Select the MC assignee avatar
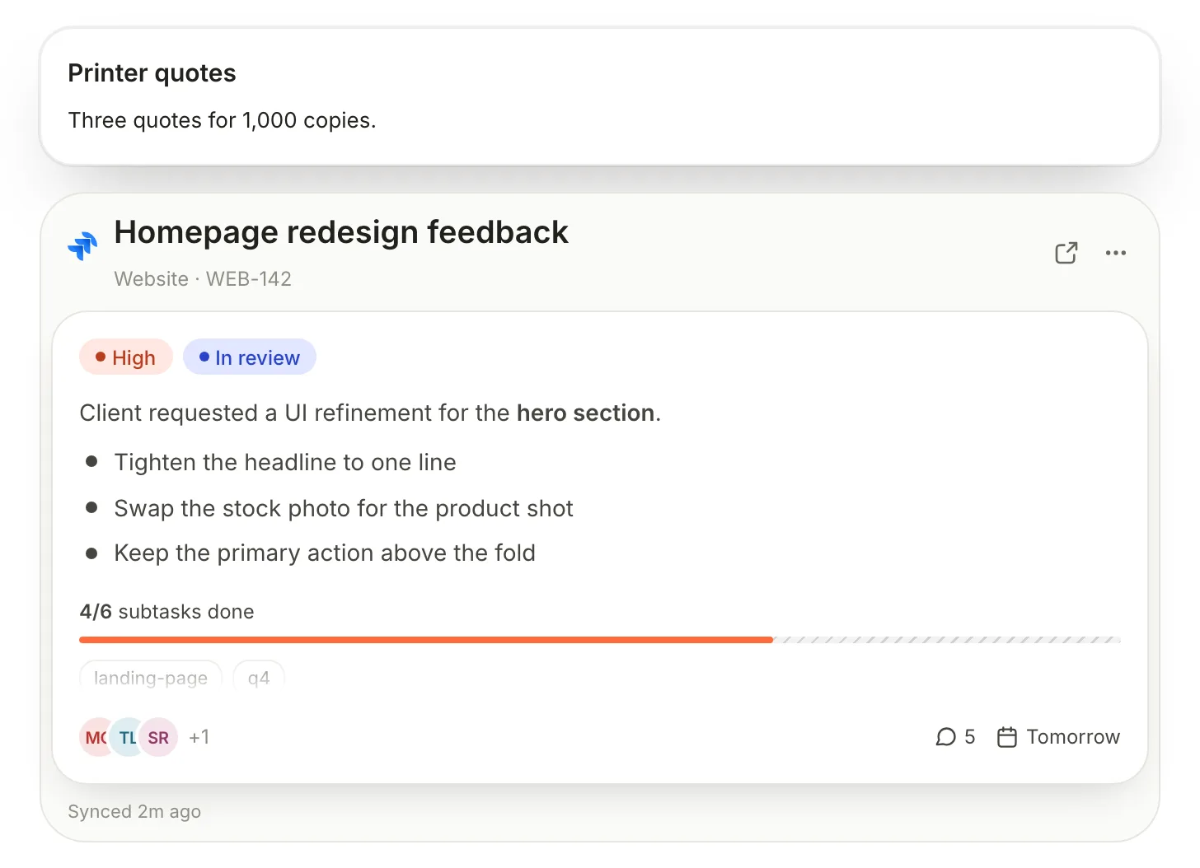The height and width of the screenshot is (868, 1200). point(96,737)
